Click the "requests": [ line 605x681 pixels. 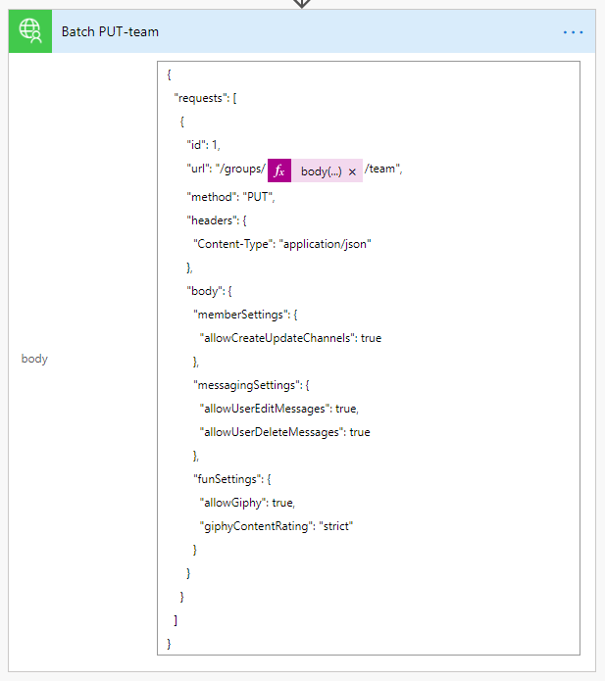tap(205, 98)
